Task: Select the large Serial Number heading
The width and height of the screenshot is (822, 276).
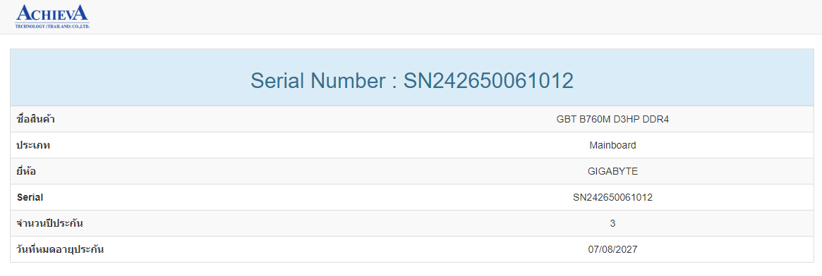Action: click(x=411, y=80)
